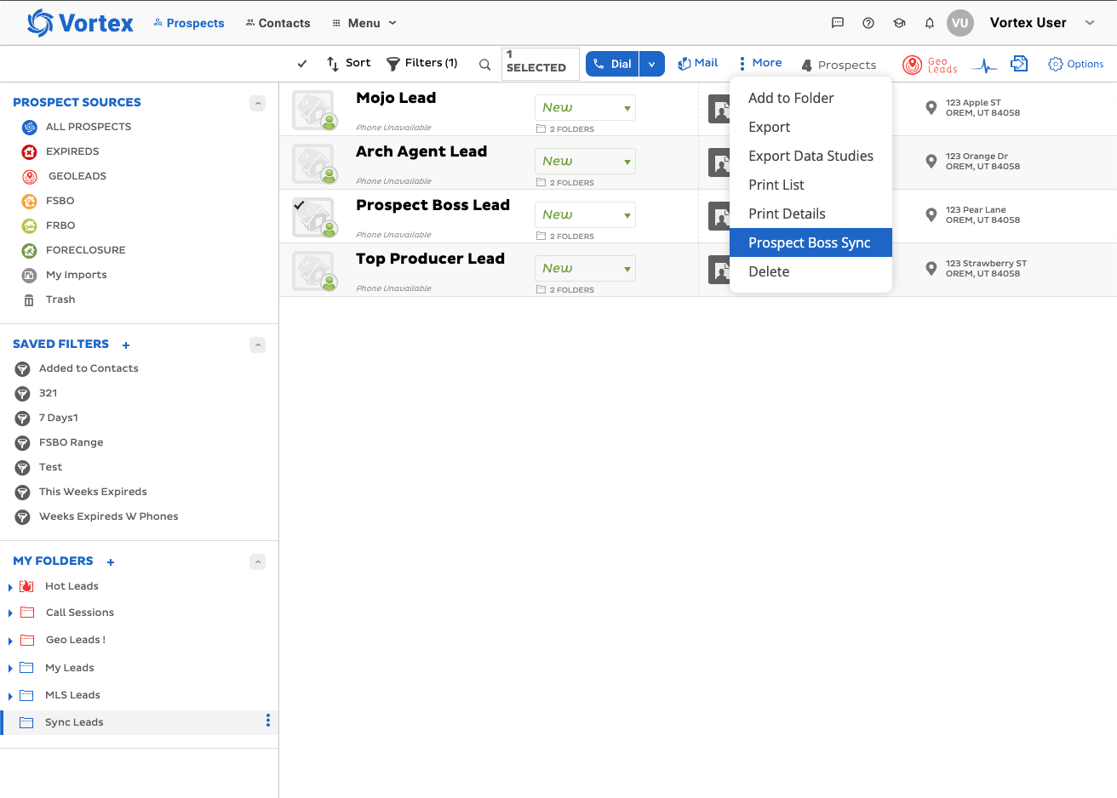Expand the Call Sessions folder
Viewport: 1117px width, 798px height.
coord(10,613)
